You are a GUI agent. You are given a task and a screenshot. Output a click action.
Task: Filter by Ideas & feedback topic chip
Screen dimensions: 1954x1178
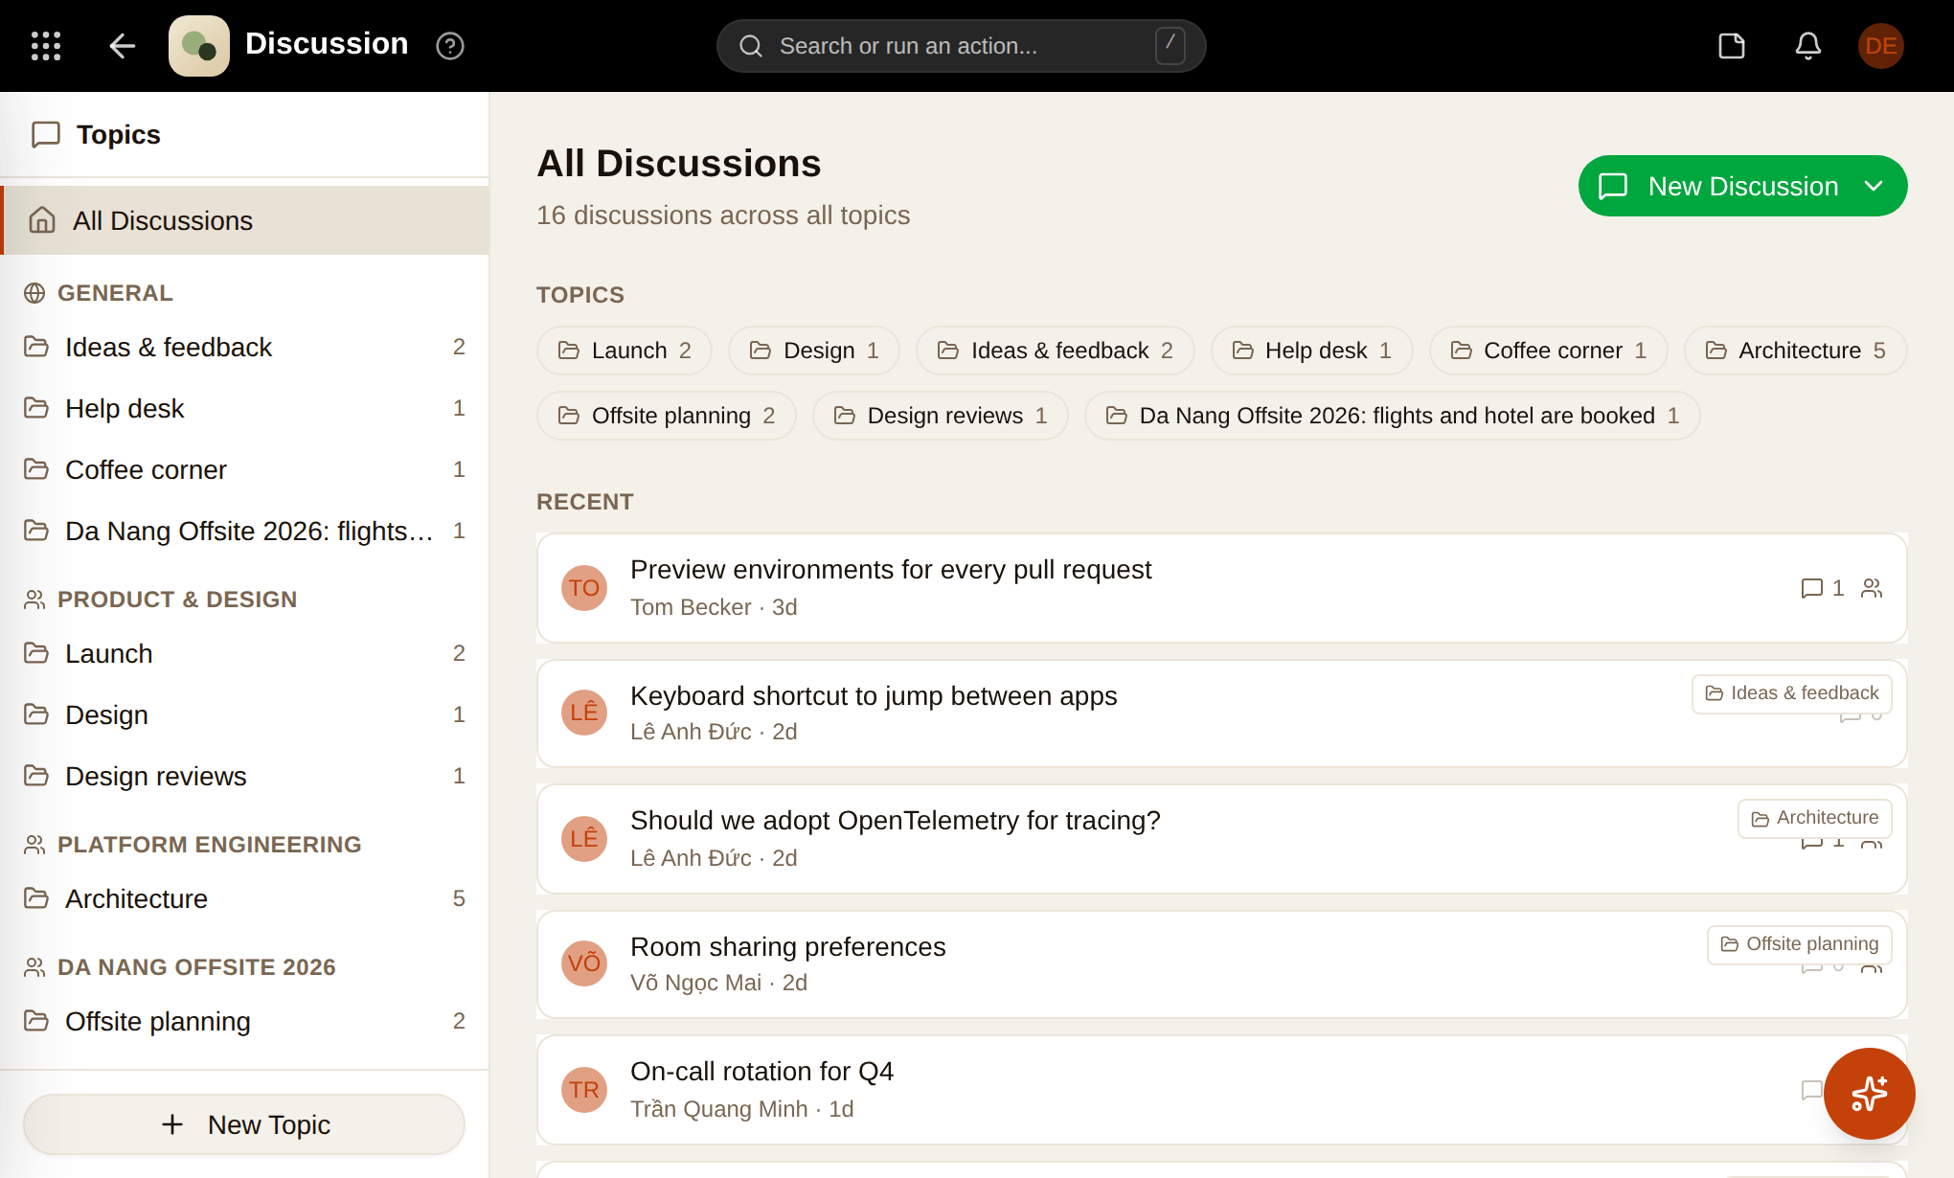point(1056,351)
